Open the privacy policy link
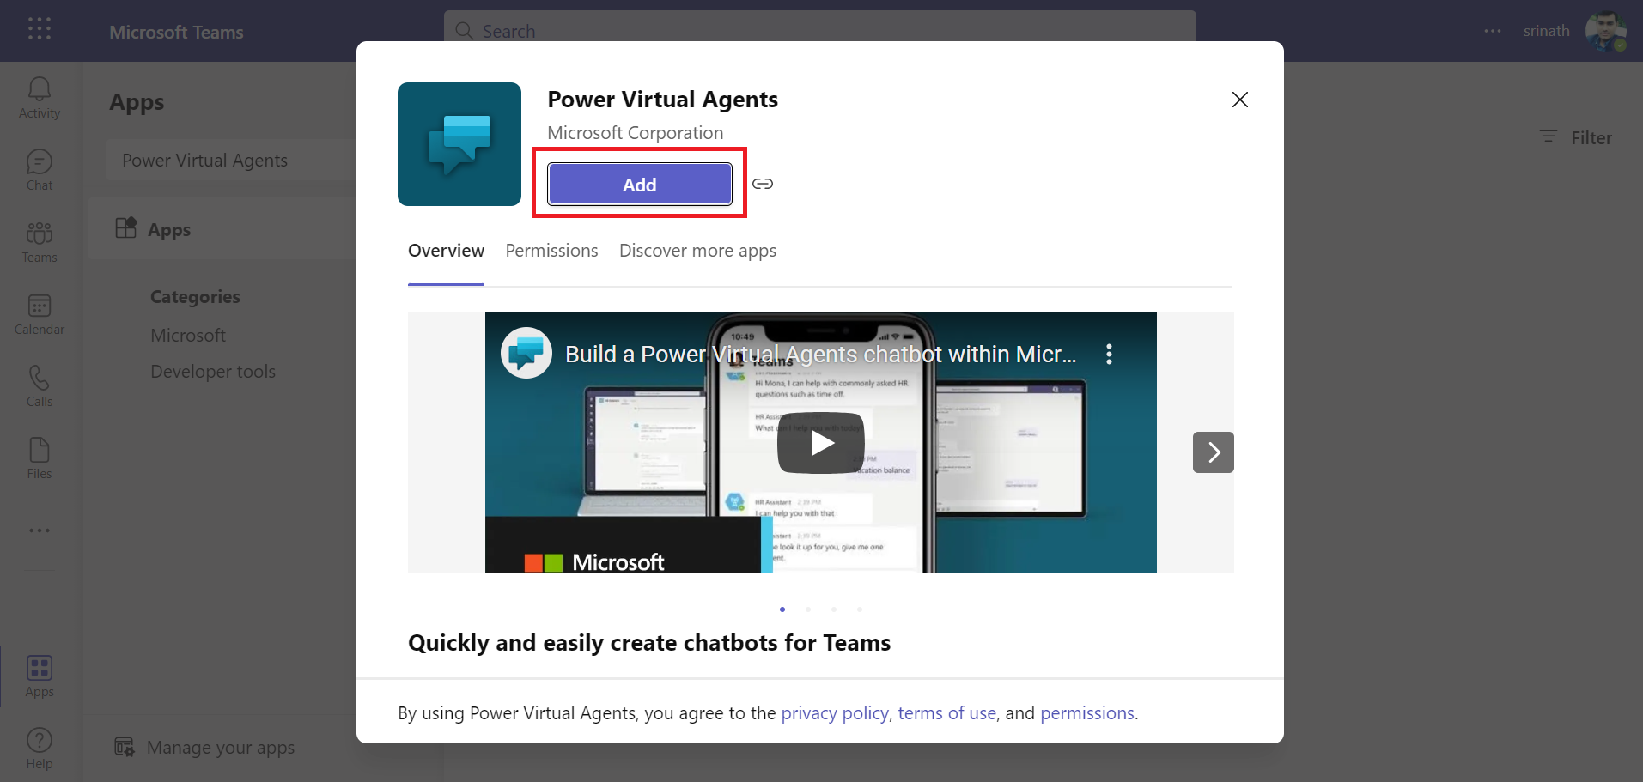This screenshot has height=782, width=1643. 834,713
